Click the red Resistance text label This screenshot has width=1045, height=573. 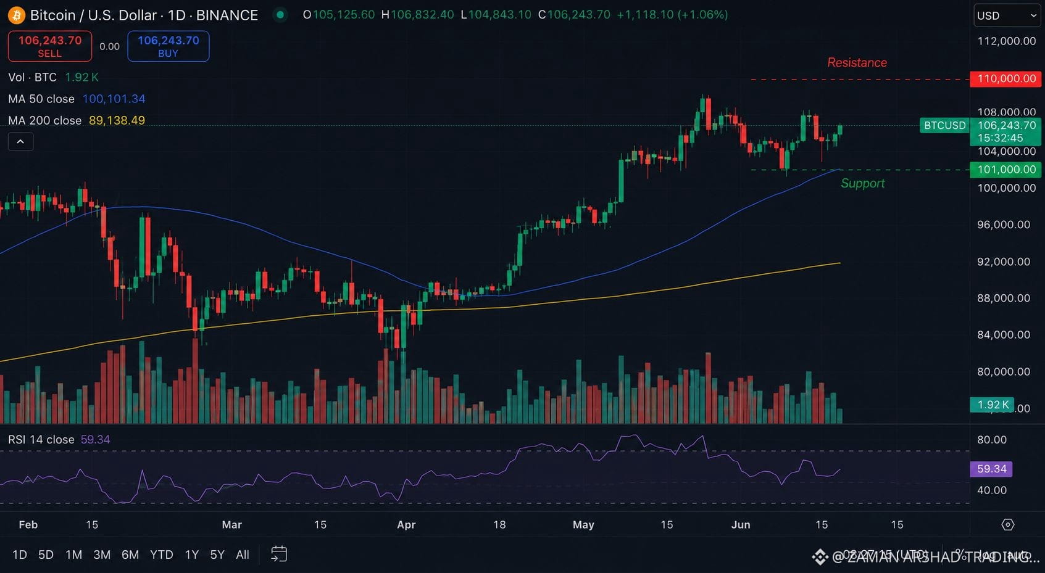[857, 62]
